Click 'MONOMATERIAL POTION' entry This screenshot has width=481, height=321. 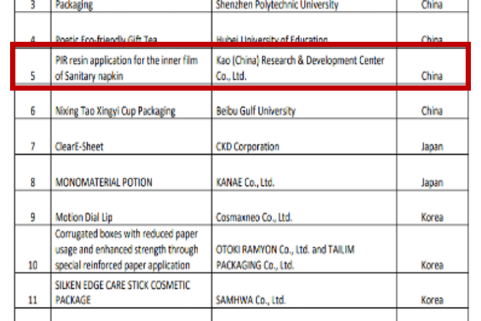point(131,172)
